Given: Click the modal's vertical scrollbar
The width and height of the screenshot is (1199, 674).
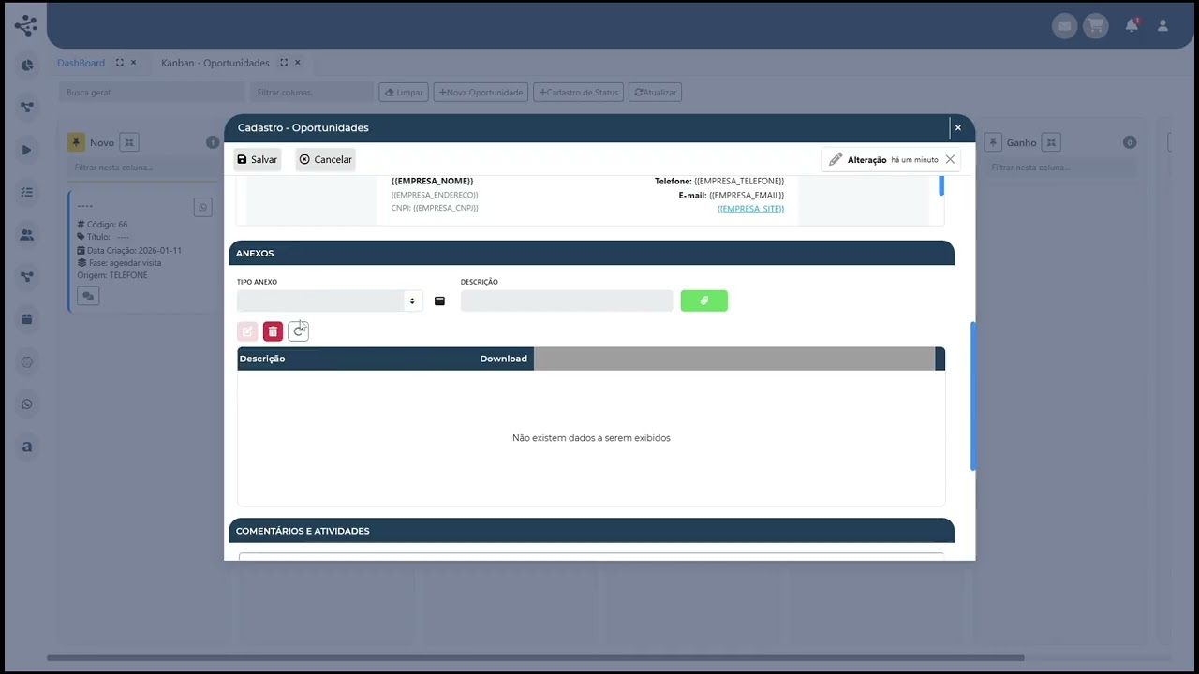Looking at the screenshot, I should click(x=972, y=396).
